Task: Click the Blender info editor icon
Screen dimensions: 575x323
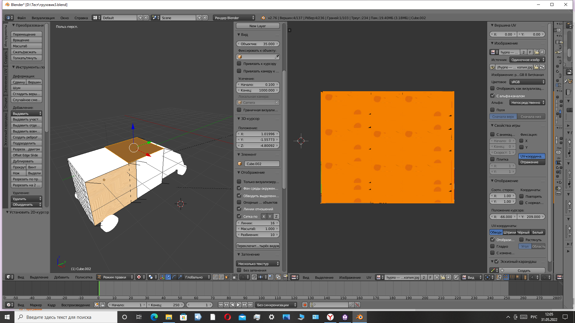Action: coord(8,18)
